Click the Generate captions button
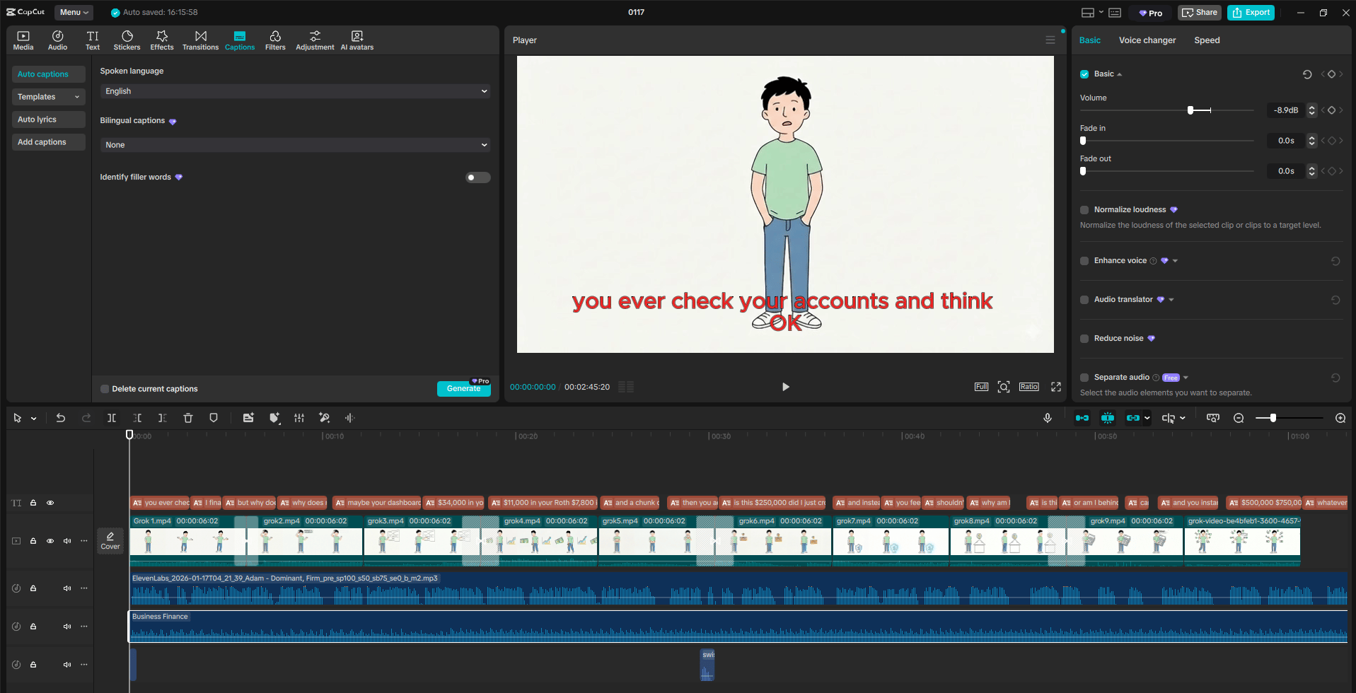The height and width of the screenshot is (693, 1356). point(463,389)
